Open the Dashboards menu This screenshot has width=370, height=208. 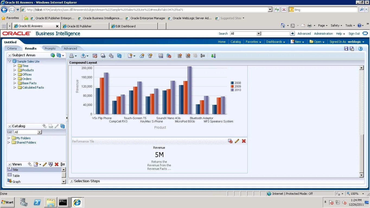(276, 42)
